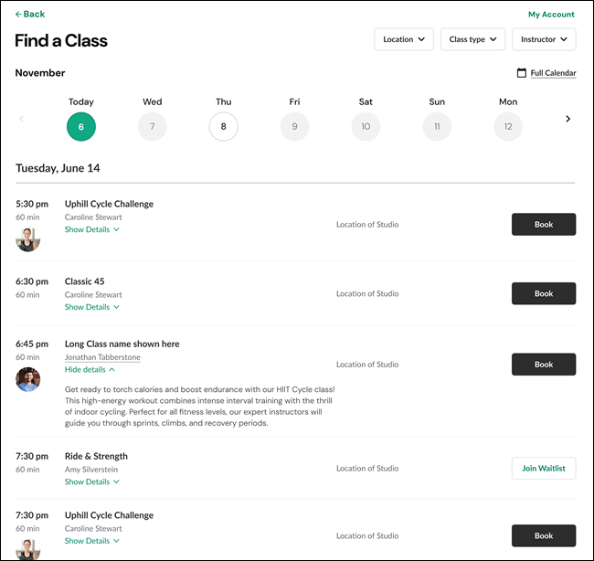Select Thursday the 8th

224,126
